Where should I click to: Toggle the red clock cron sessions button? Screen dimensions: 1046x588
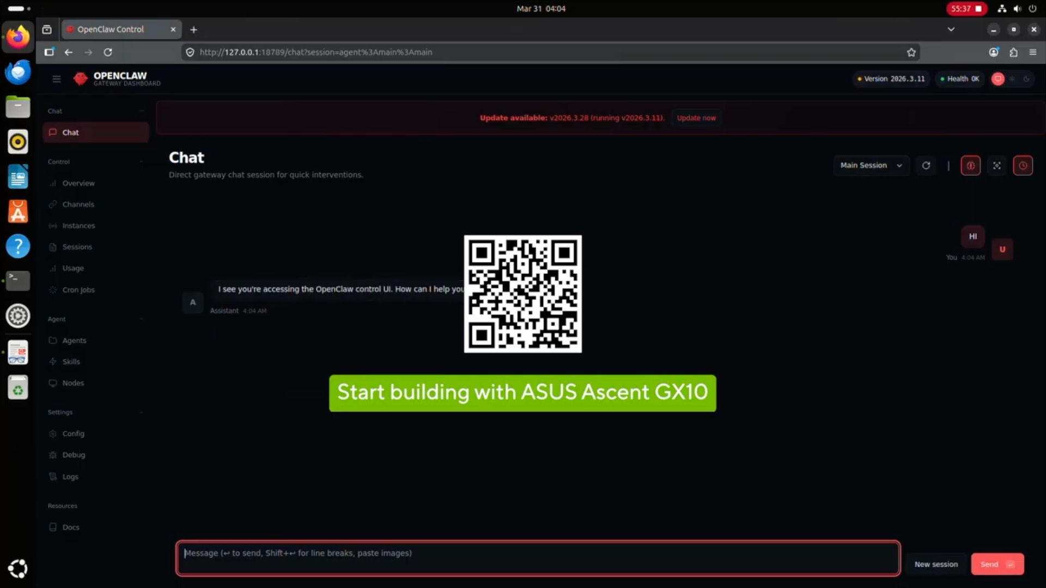[1023, 166]
